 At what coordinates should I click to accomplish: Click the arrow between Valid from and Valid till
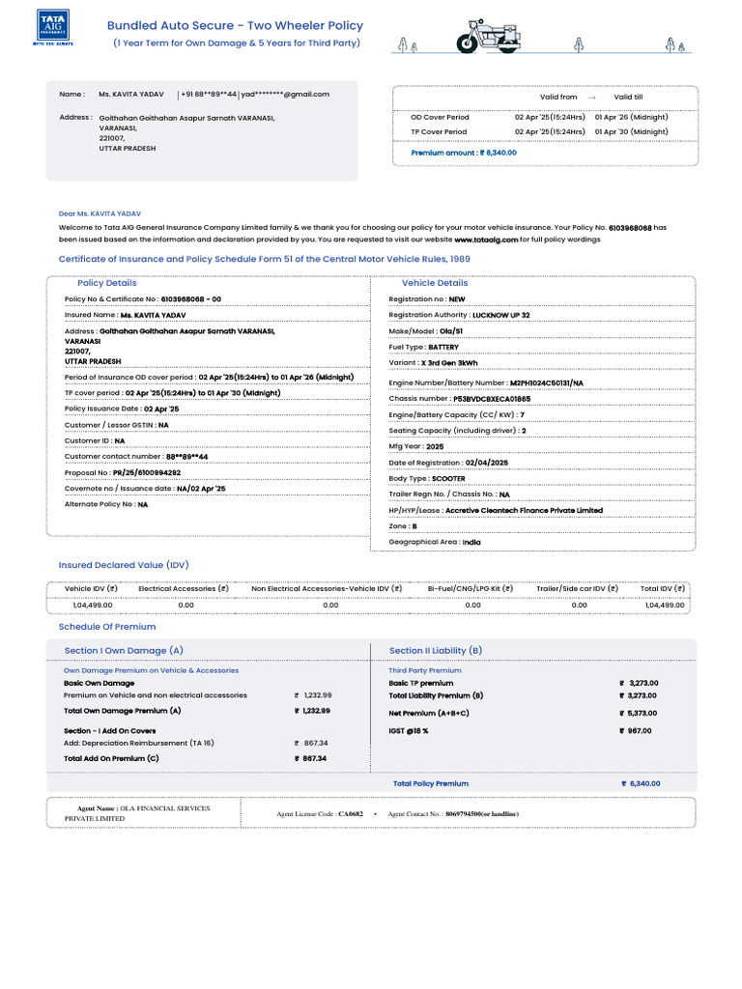click(x=592, y=98)
